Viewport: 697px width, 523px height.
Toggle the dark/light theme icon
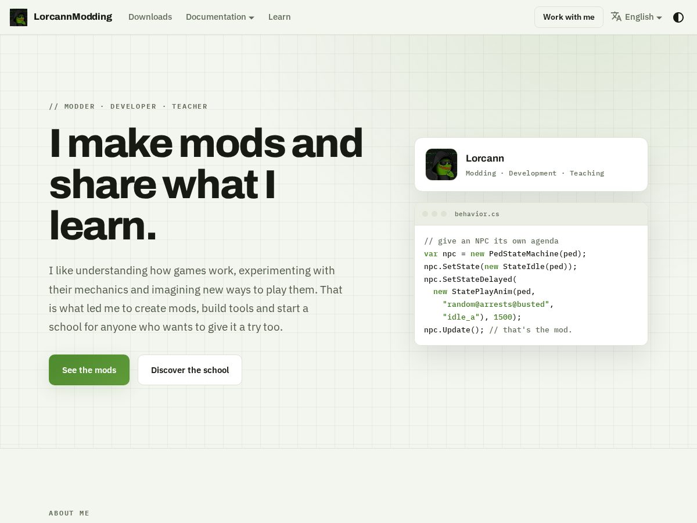[x=678, y=17]
